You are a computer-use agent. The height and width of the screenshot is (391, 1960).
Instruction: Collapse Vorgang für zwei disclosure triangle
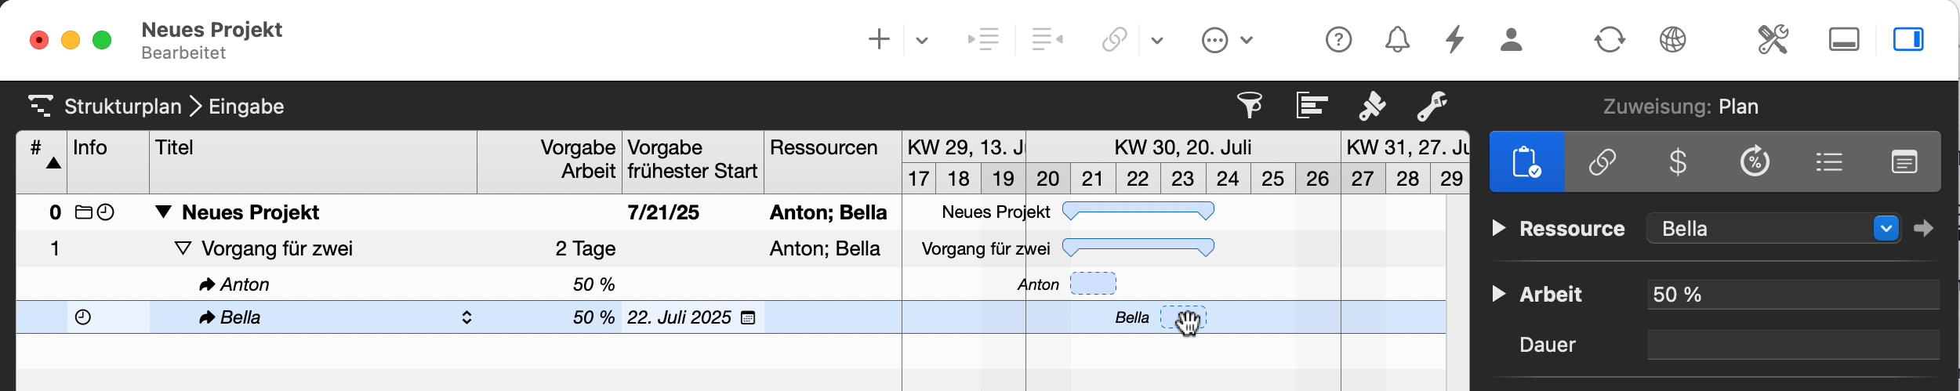(183, 248)
